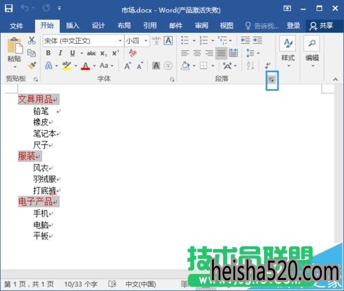Switch to the 插入 tab
This screenshot has height=291, width=344.
pyautogui.click(x=72, y=25)
